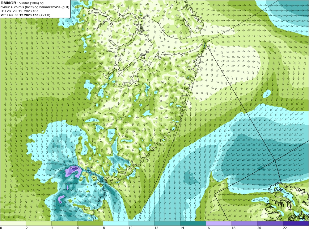The height and width of the screenshot is (230, 309).
Task: Click the 0–2 m/s palest legend swatch
Action: click(x=13, y=224)
